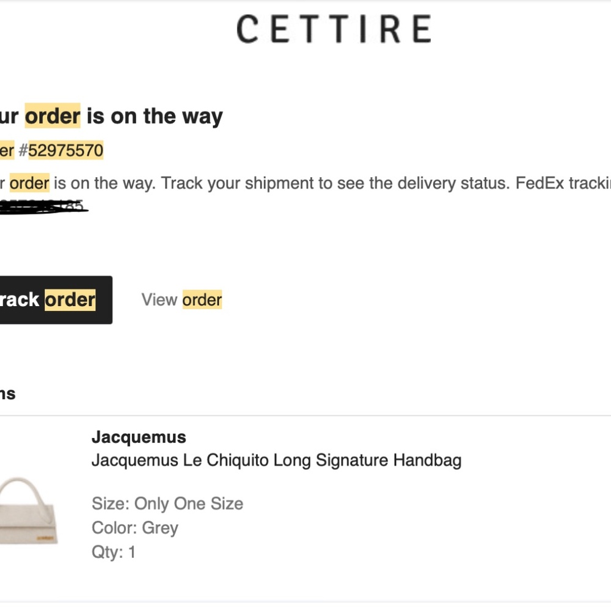Click the CETTIRE logo at top
The image size is (611, 611).
pyautogui.click(x=334, y=29)
